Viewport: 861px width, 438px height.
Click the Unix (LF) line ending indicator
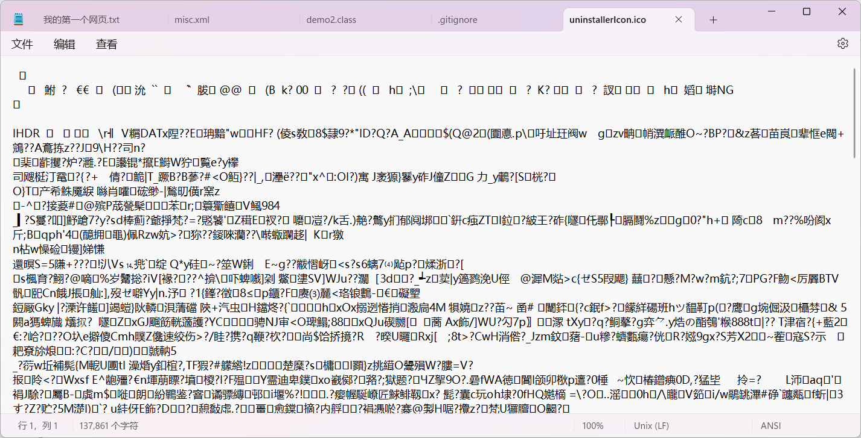[x=651, y=426]
